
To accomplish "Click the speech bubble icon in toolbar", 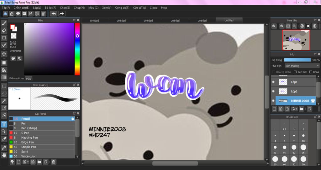I will (x=18, y=14).
